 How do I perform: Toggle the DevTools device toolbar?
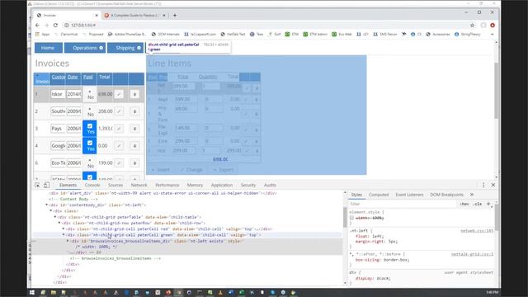pos(46,185)
